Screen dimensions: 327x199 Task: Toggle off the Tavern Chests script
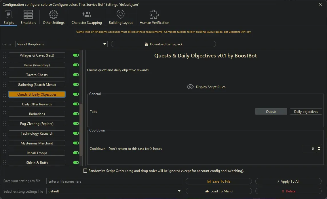(76, 75)
